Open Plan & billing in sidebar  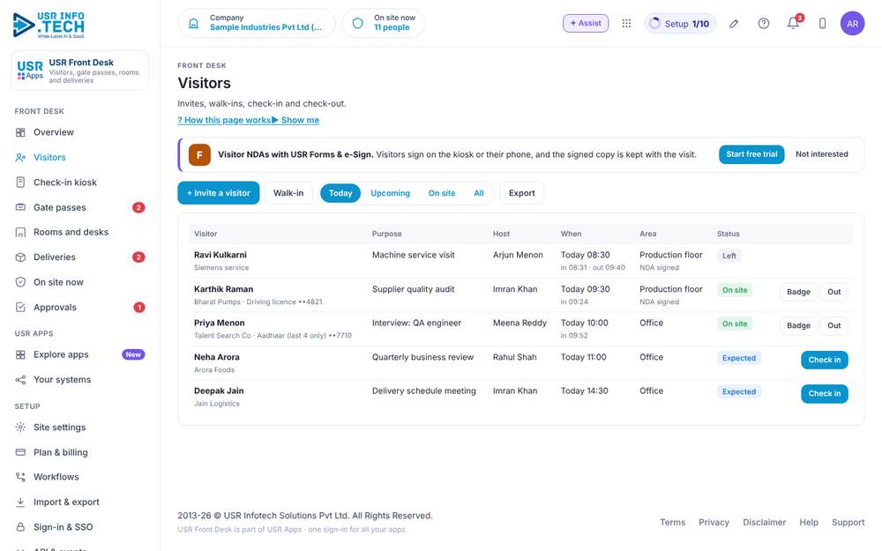coord(80,452)
